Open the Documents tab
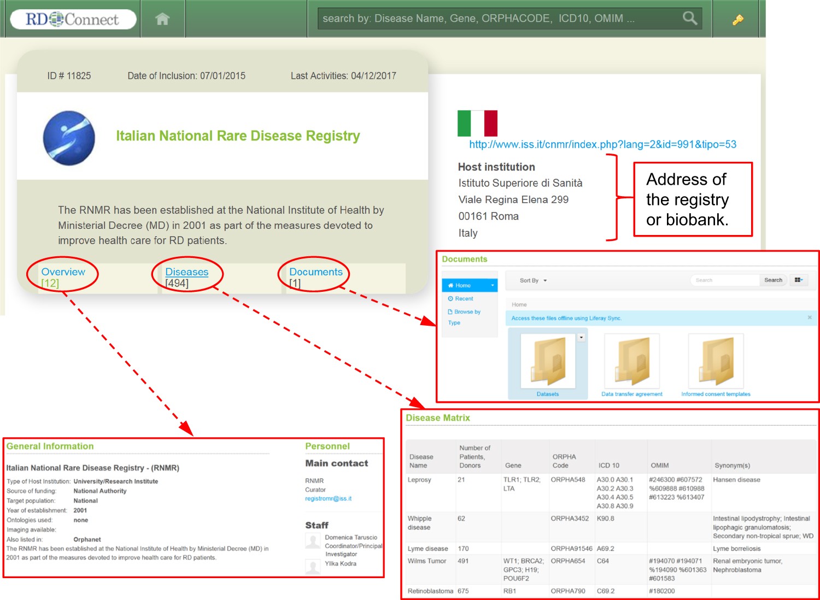 tap(315, 272)
